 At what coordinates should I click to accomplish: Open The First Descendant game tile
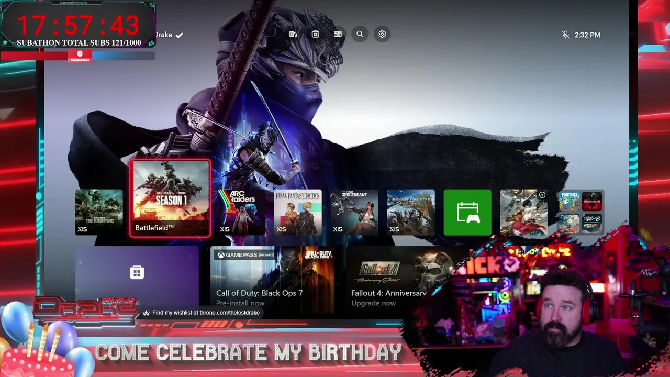(x=354, y=212)
